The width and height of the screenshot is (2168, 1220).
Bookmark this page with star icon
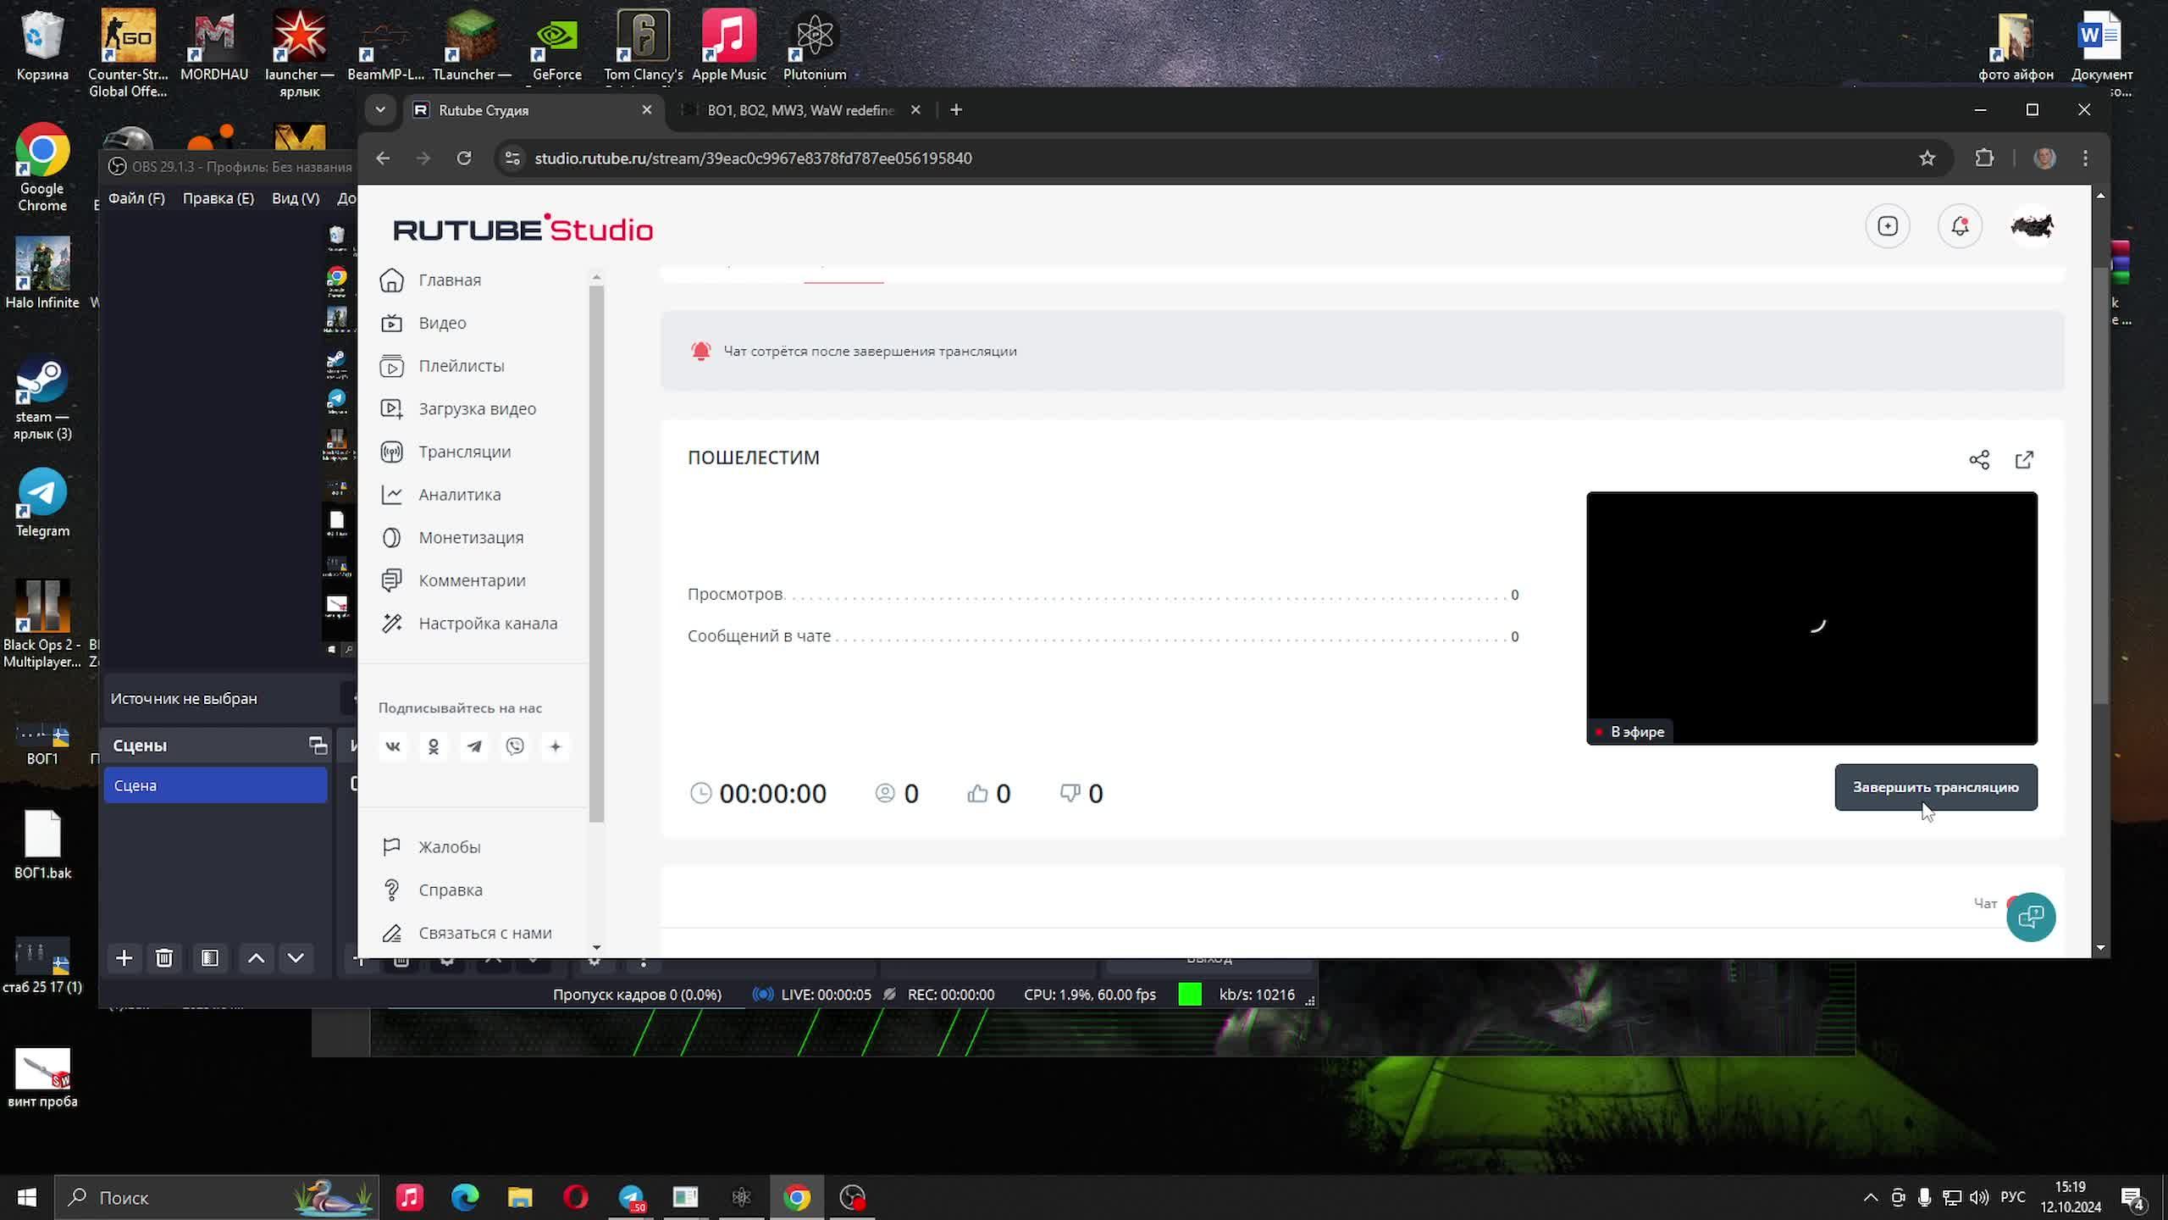click(1927, 158)
